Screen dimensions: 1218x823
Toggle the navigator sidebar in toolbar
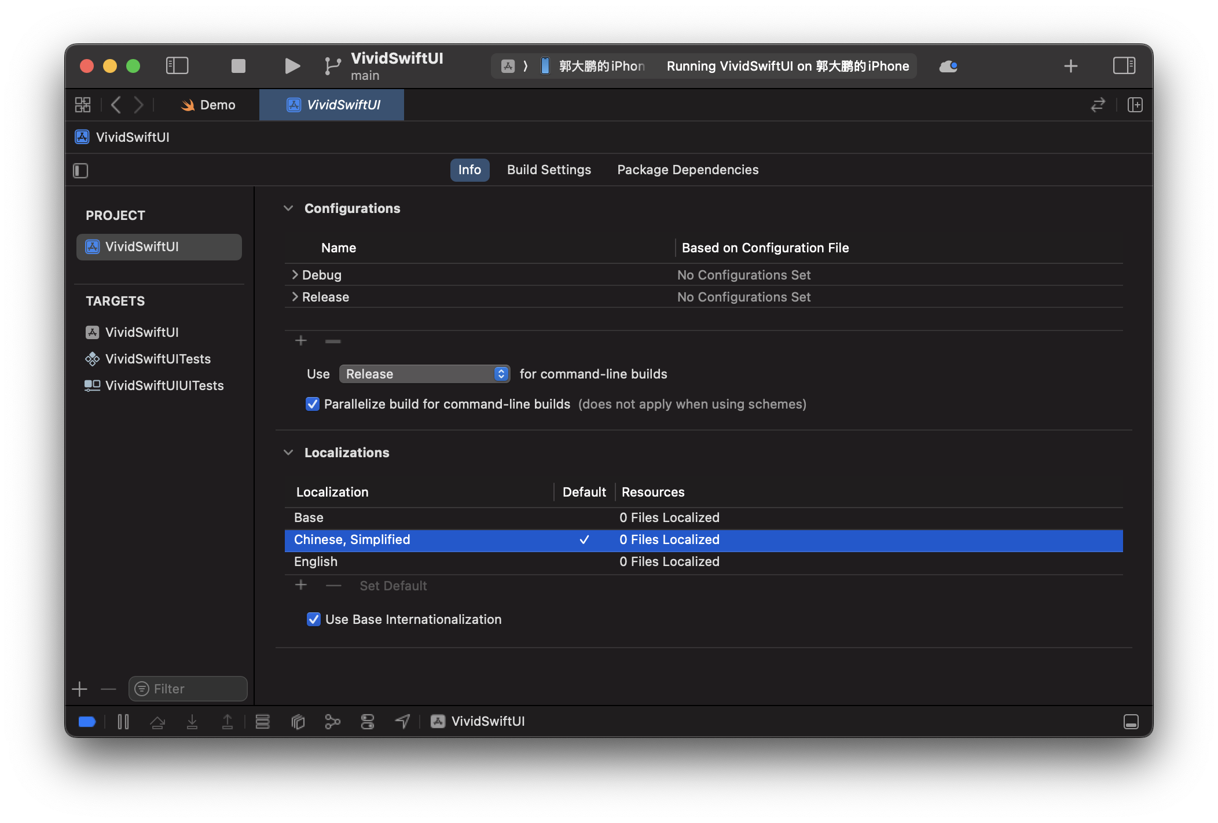coord(177,65)
